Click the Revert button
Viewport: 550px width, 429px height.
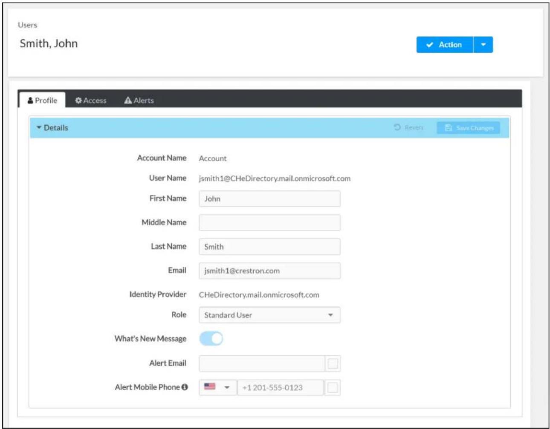coord(408,127)
